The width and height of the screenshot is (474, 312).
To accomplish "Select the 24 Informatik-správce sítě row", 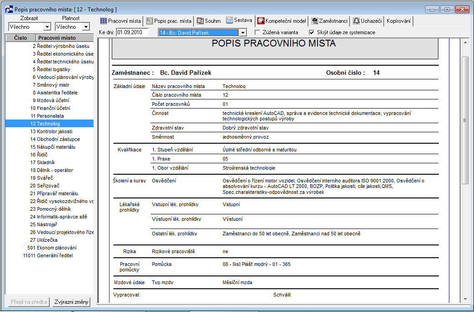I will pyautogui.click(x=50, y=217).
